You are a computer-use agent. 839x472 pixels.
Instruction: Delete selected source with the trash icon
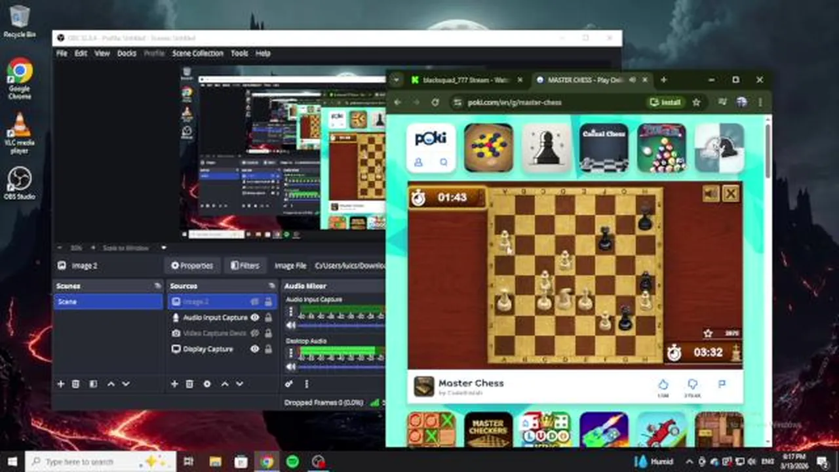tap(189, 384)
